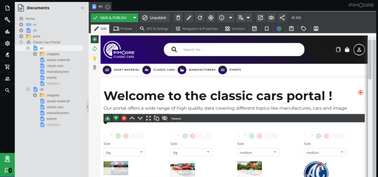The image size is (378, 177).
Task: Expand the top-level de document node
Action: pyautogui.click(x=21, y=30)
